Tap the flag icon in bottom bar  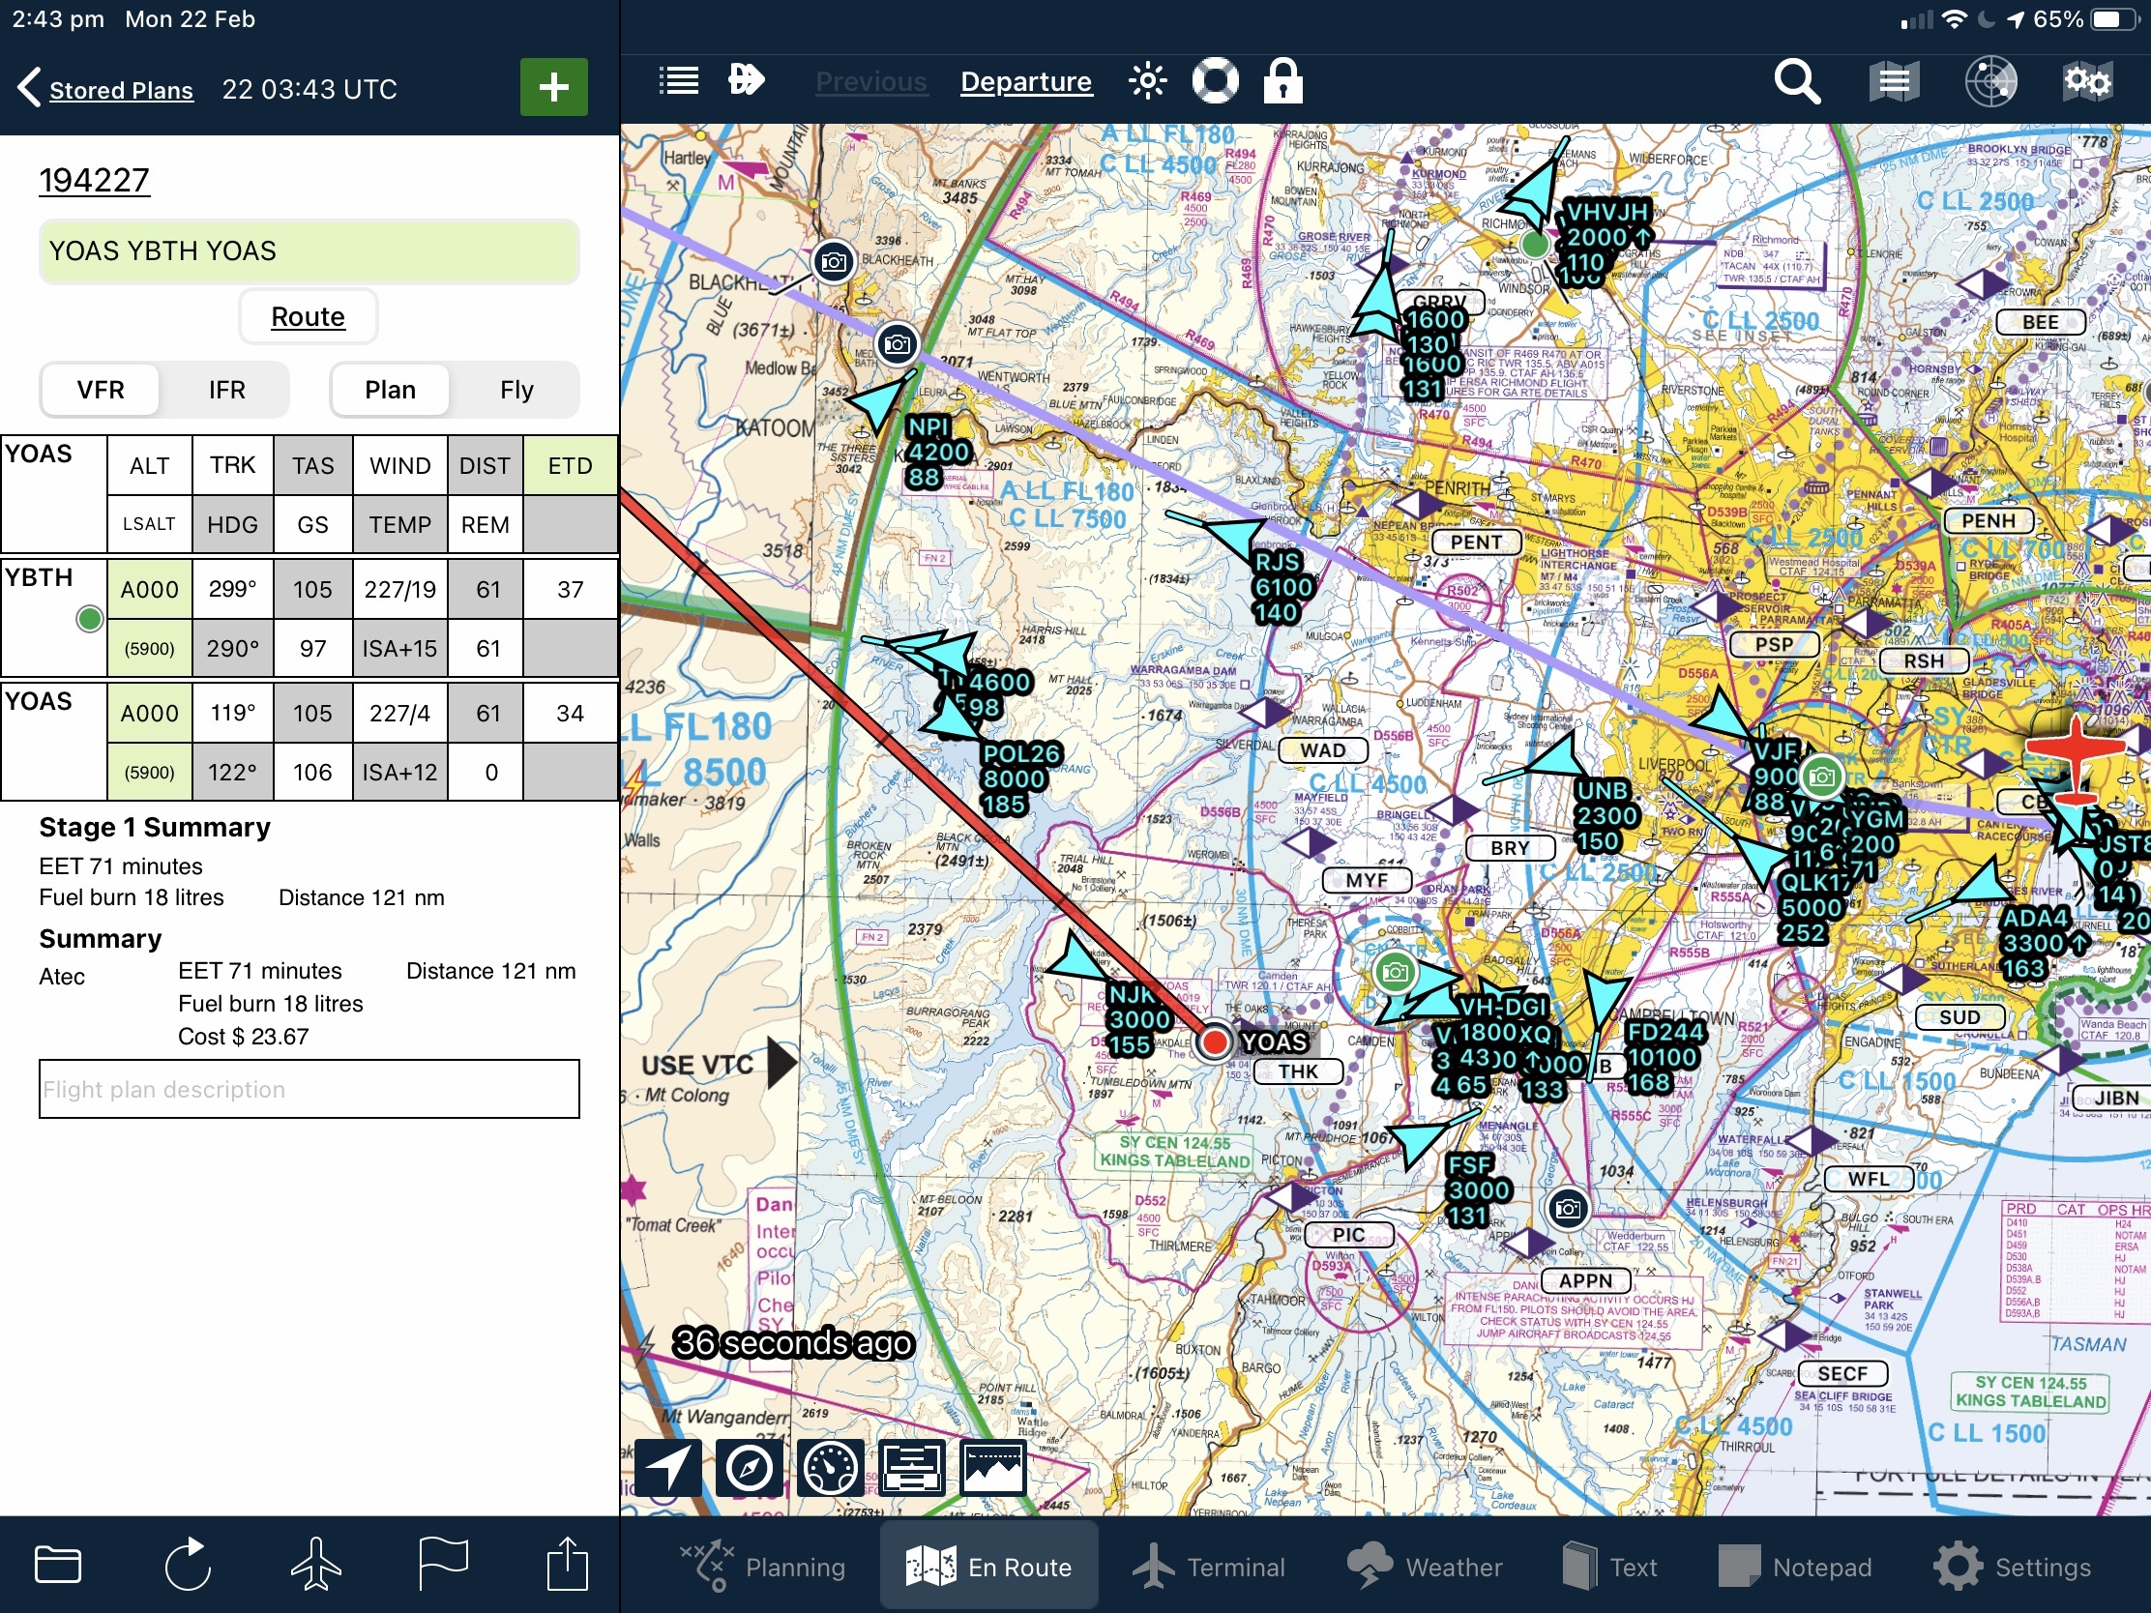pos(442,1564)
